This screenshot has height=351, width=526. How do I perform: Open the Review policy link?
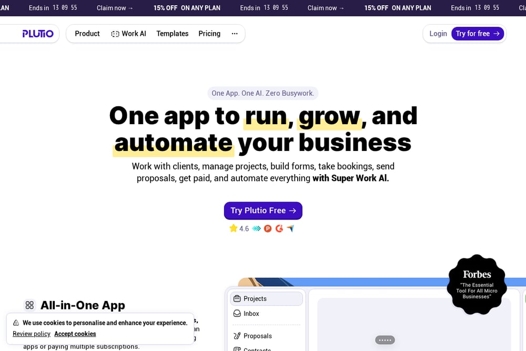click(32, 334)
